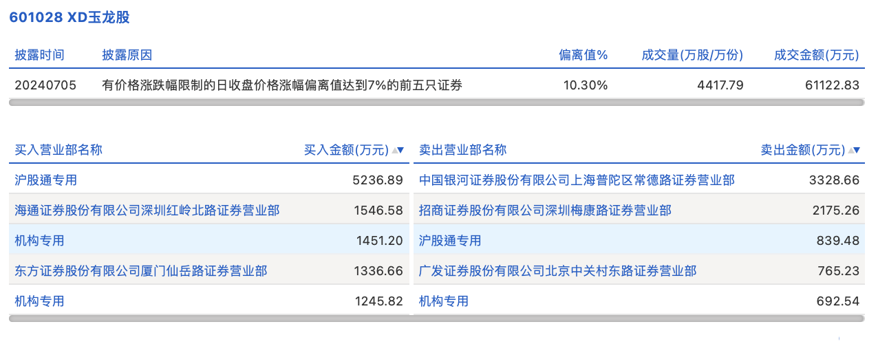Screen dimensions: 878x344
Task: Click the scrollbar below the buy-side table
Action: [x=210, y=319]
